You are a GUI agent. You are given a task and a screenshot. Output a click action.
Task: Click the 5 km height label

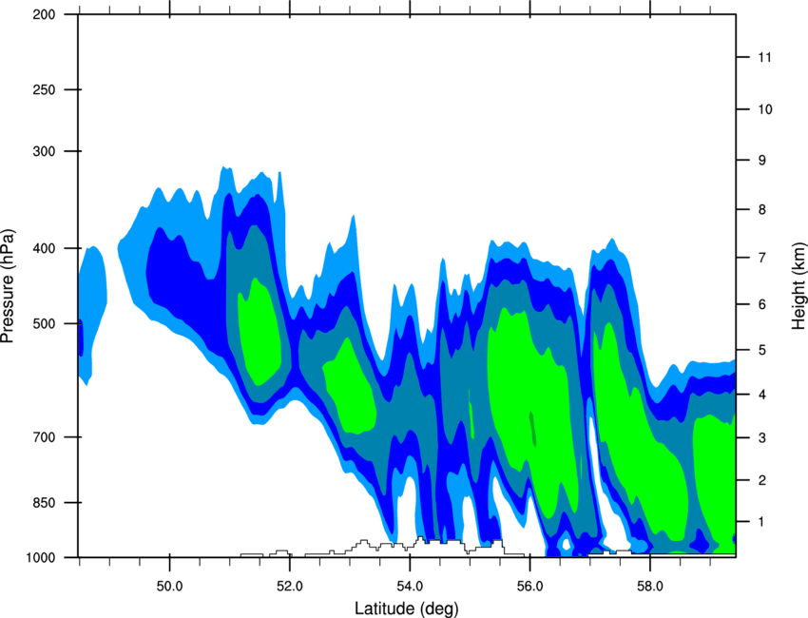click(x=762, y=351)
